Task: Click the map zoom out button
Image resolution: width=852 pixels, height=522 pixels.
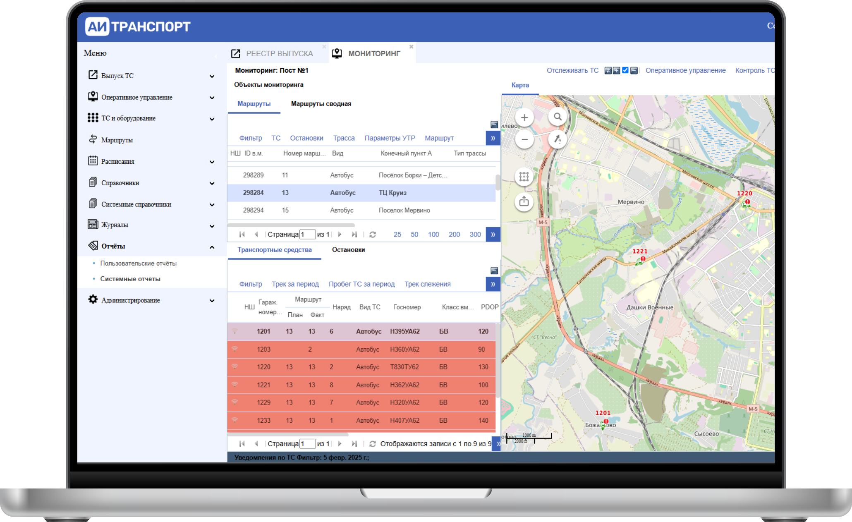Action: pos(524,139)
